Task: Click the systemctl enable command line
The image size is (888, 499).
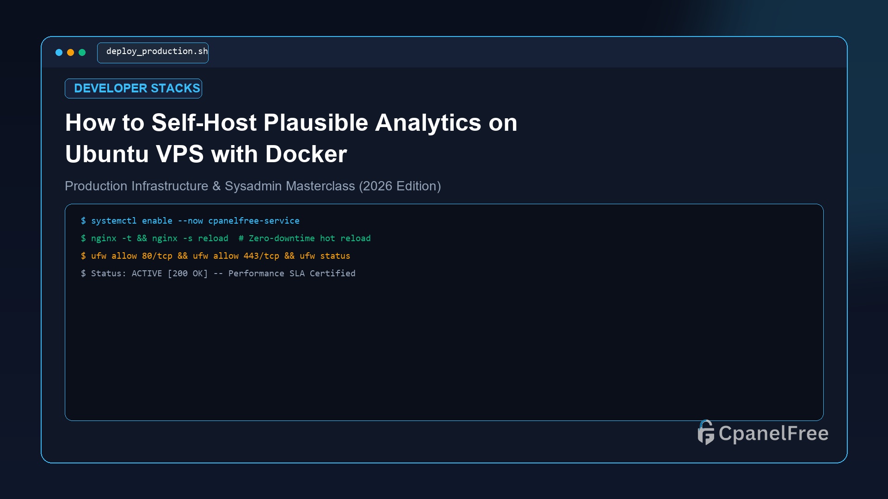Action: click(x=190, y=221)
